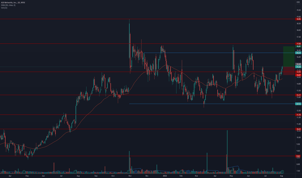
Task: Click the November 2021 spike candle near 18.85
Action: [129, 39]
